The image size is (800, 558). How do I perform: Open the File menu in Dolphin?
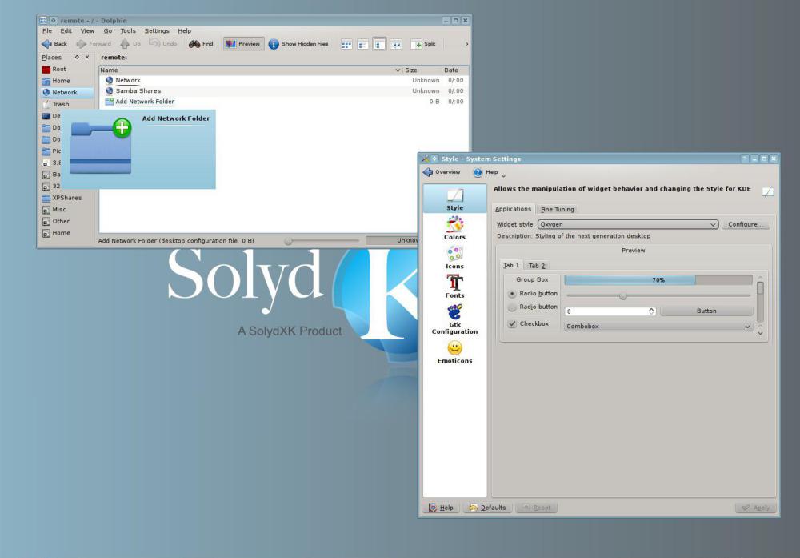pyautogui.click(x=47, y=30)
